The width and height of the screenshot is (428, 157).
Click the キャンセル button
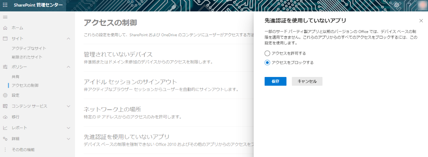(x=307, y=81)
